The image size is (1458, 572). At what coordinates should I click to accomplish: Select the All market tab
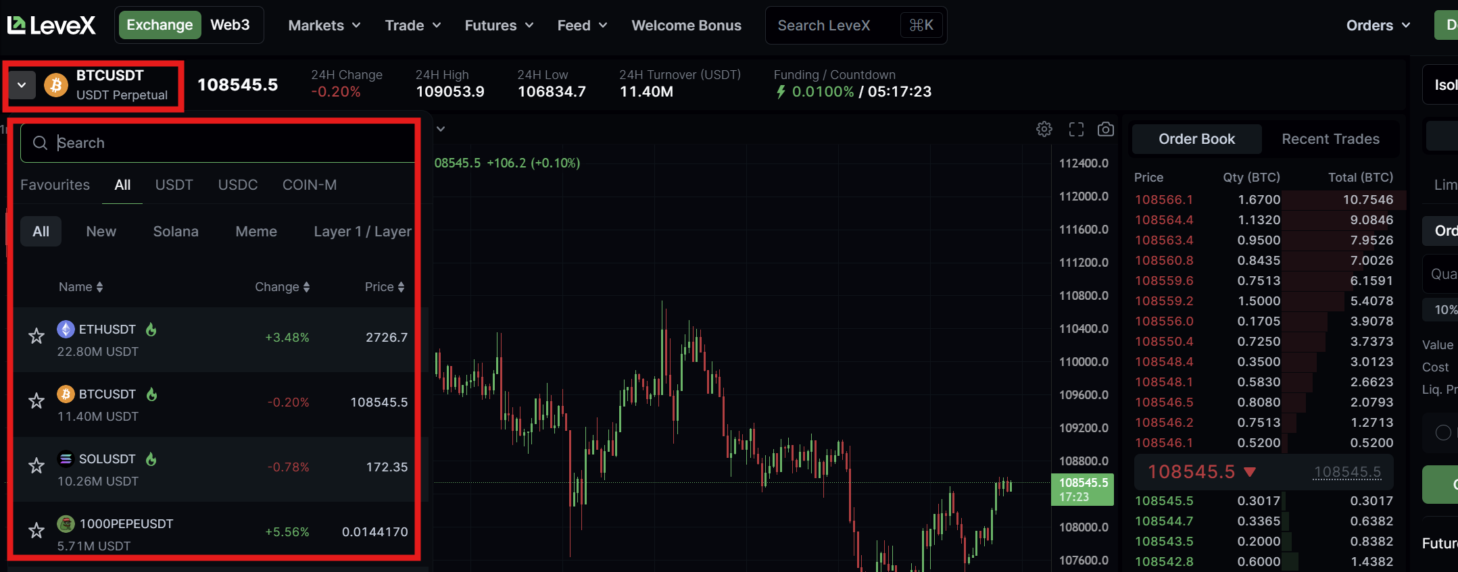[x=122, y=184]
